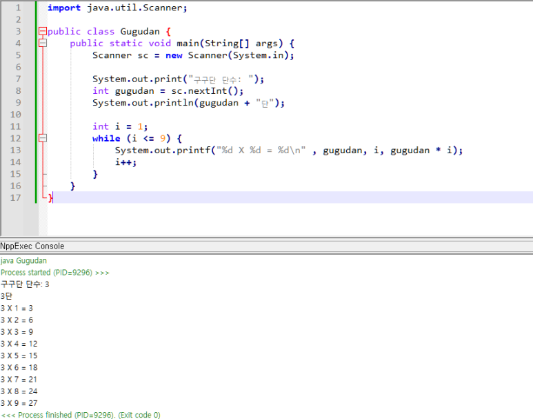Click line number 10 in the margin
Viewport: 533px width, 419px height.
pyautogui.click(x=15, y=115)
